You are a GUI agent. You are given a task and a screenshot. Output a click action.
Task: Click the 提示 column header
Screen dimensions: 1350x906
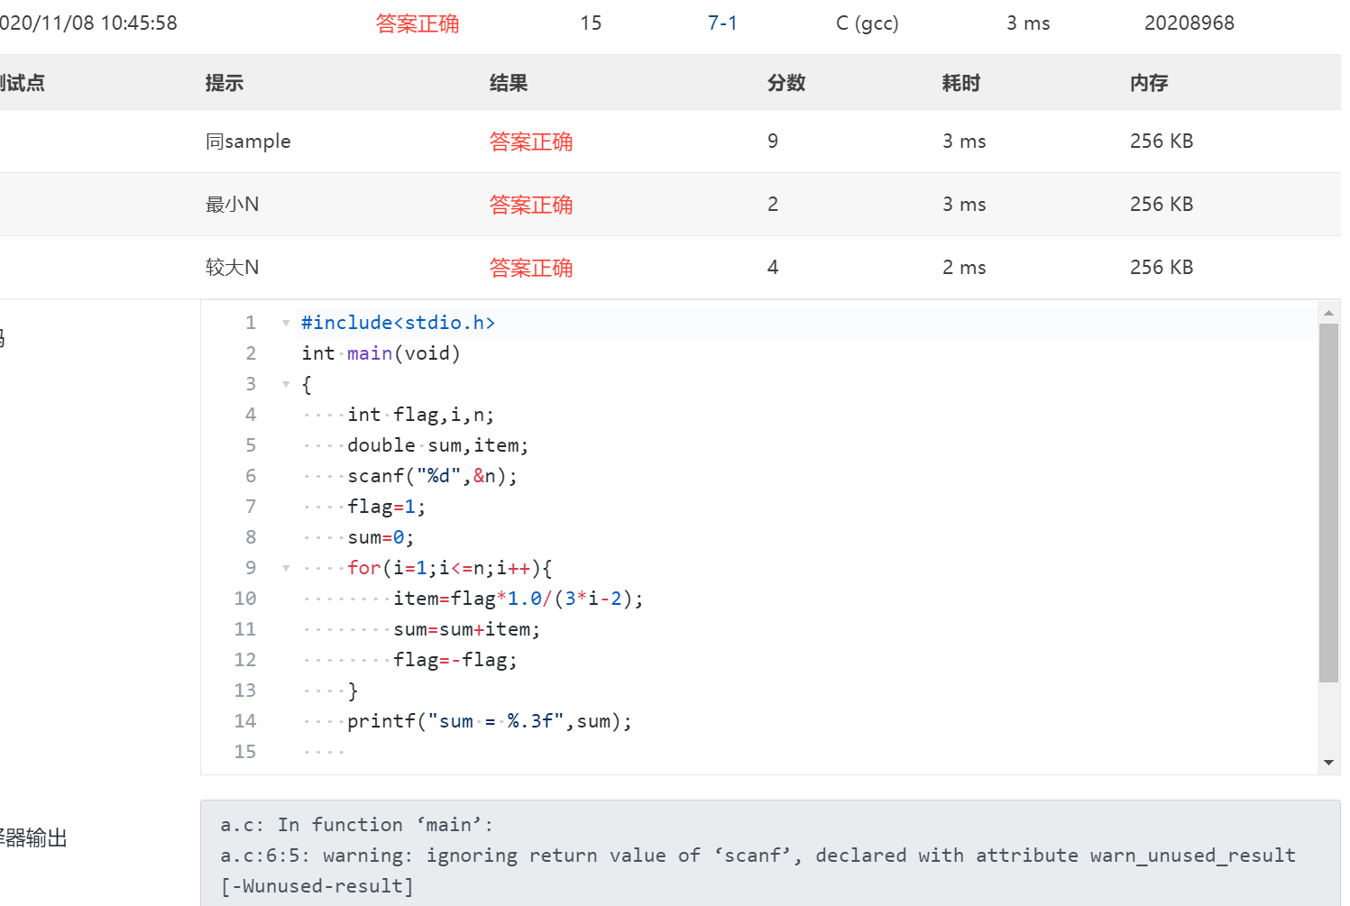pyautogui.click(x=225, y=83)
